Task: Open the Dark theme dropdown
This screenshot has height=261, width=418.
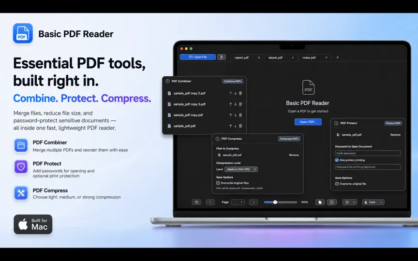Action: (373, 202)
